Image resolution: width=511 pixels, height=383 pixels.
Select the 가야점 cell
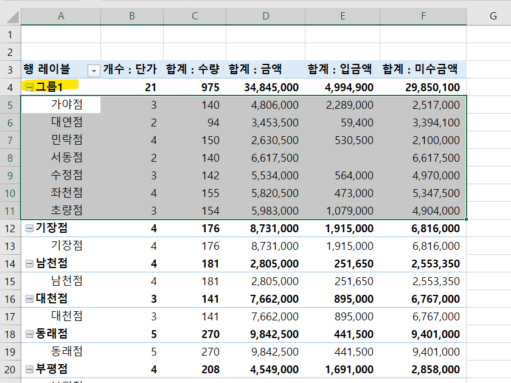(61, 105)
